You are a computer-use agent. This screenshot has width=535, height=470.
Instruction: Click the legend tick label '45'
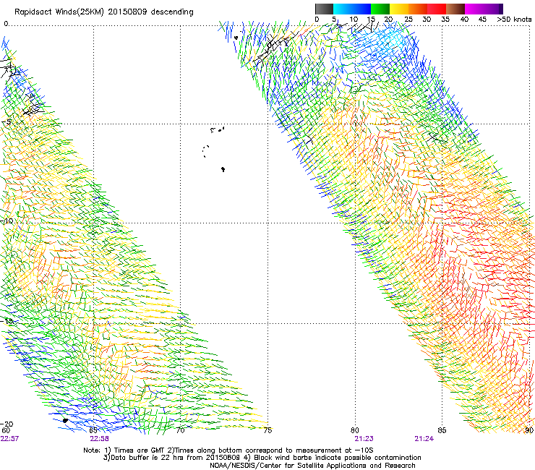click(482, 20)
